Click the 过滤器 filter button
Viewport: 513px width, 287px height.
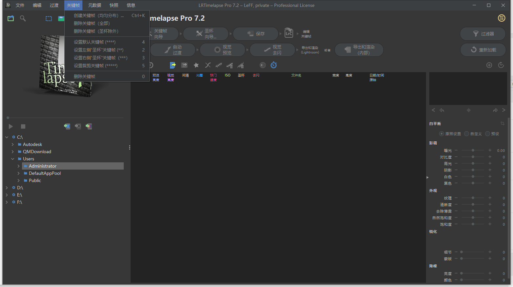pyautogui.click(x=483, y=34)
